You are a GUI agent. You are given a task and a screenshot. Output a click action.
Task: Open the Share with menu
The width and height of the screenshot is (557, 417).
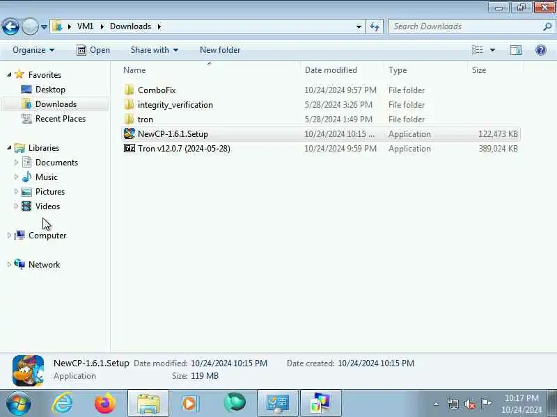click(154, 50)
